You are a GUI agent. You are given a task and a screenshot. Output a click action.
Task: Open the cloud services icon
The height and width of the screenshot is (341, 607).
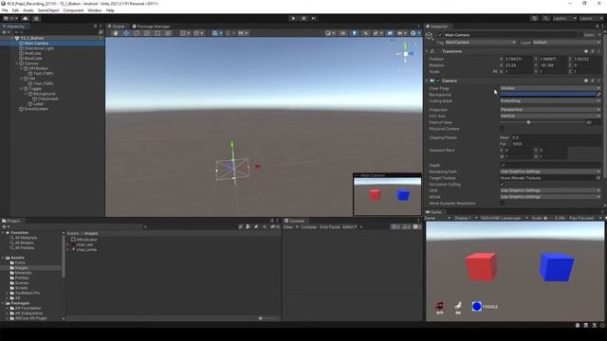[26, 18]
